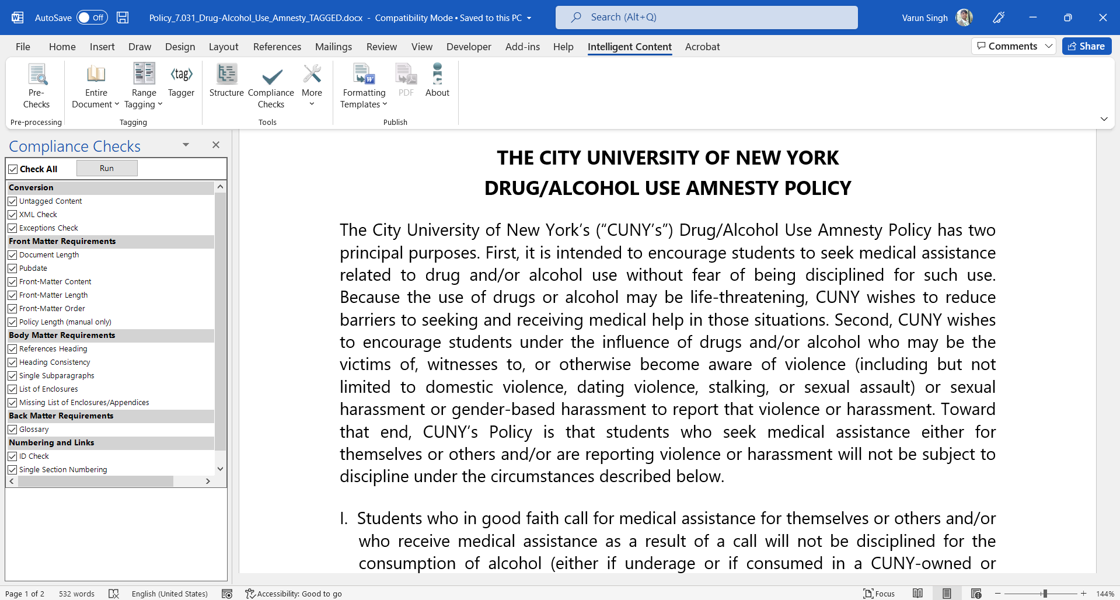
Task: Expand Formatting Templates dropdown arrow
Action: point(385,104)
